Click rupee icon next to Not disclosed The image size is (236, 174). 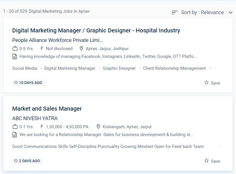pyautogui.click(x=42, y=49)
